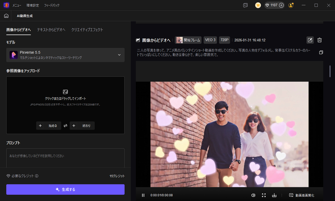Click the 15クレジット cost text
335x201 pixels.
[117, 176]
